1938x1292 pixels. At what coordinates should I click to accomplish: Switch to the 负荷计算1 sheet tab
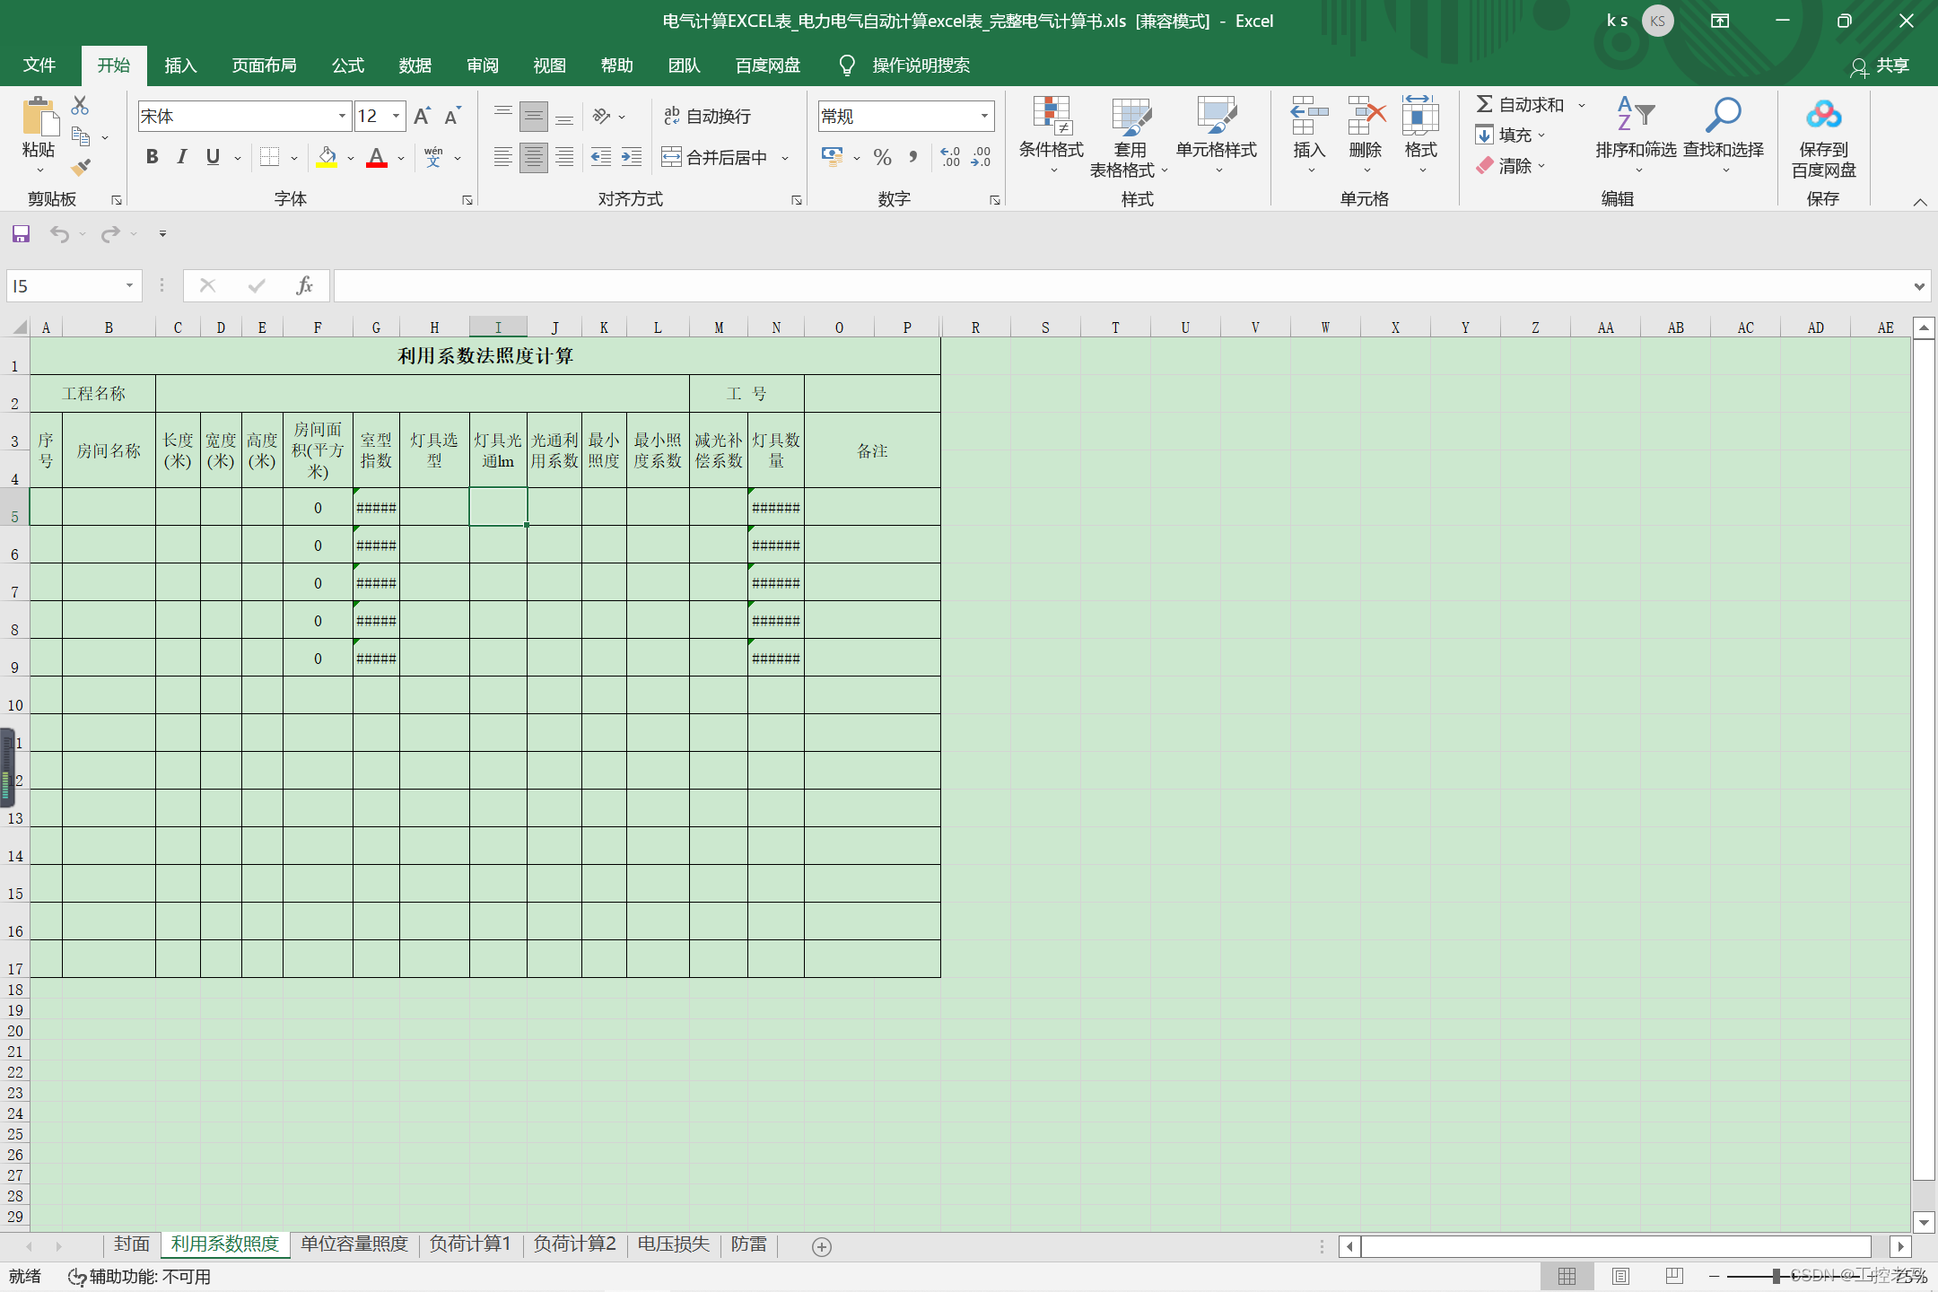[469, 1244]
